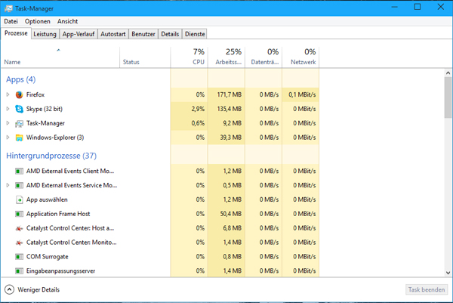453x303 pixels.
Task: Click the Skype icon in the Apps list
Action: (19, 109)
